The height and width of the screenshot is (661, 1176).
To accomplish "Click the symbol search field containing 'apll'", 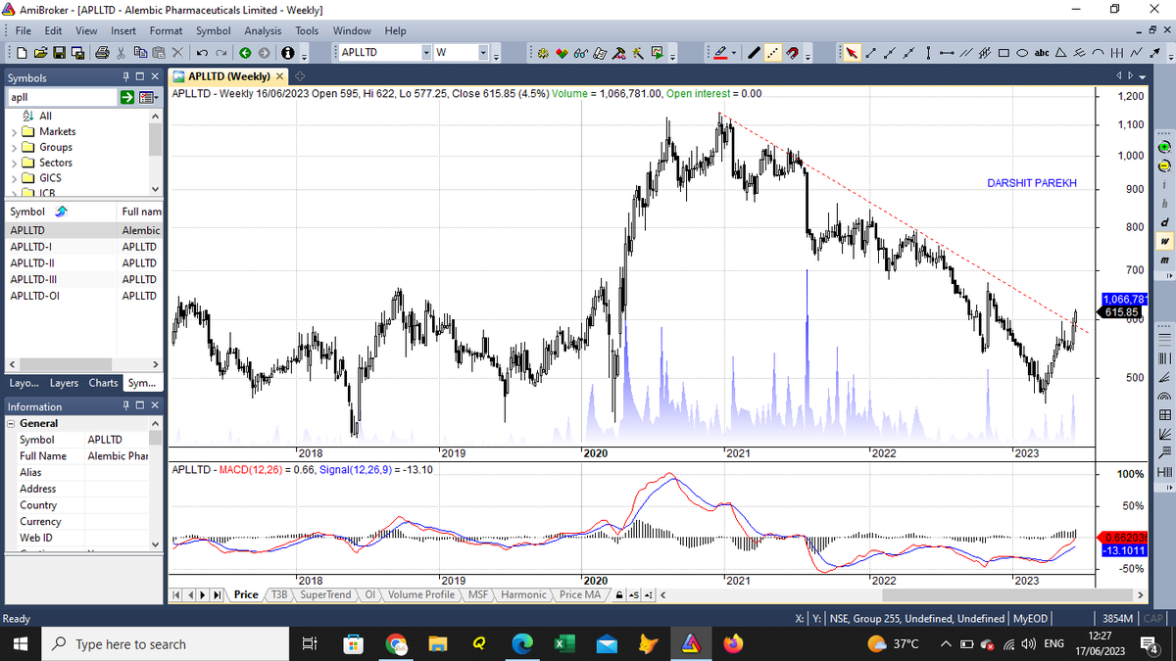I will 62,97.
